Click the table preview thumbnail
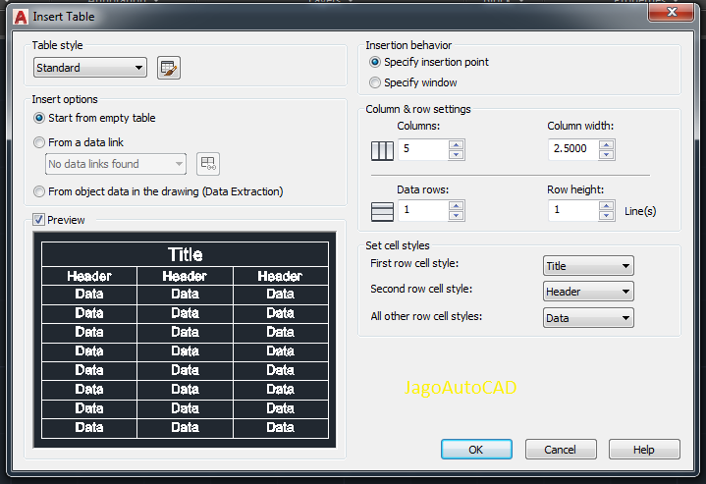Image resolution: width=706 pixels, height=484 pixels. click(x=185, y=340)
